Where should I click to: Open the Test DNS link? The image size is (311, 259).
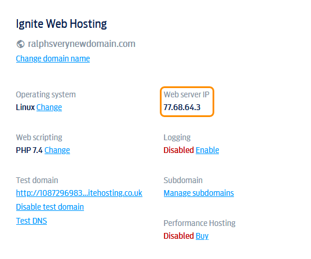(x=31, y=221)
